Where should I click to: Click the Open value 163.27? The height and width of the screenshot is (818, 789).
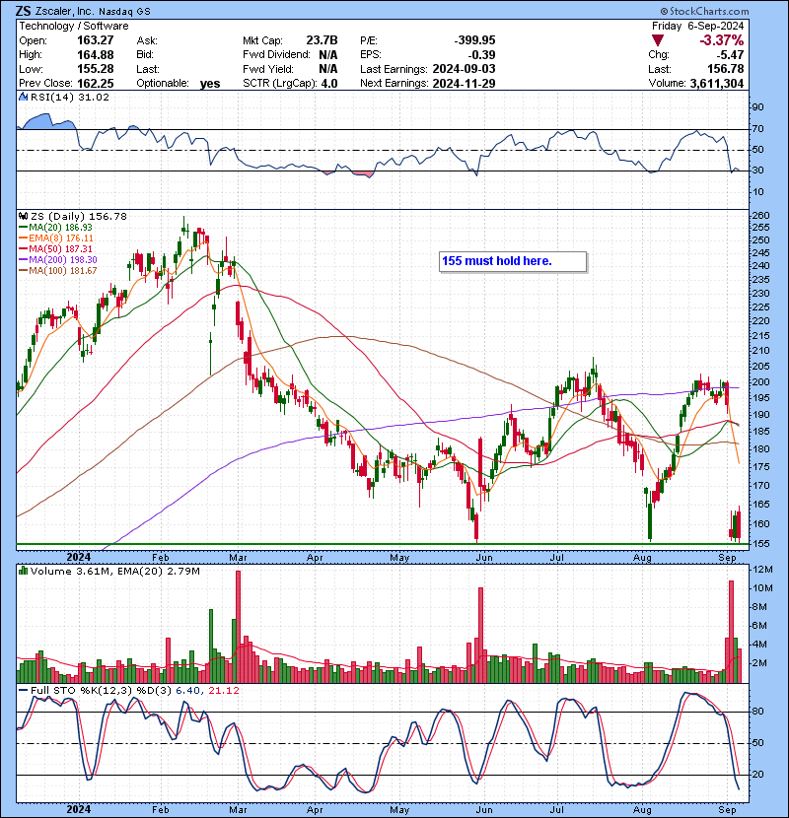95,40
